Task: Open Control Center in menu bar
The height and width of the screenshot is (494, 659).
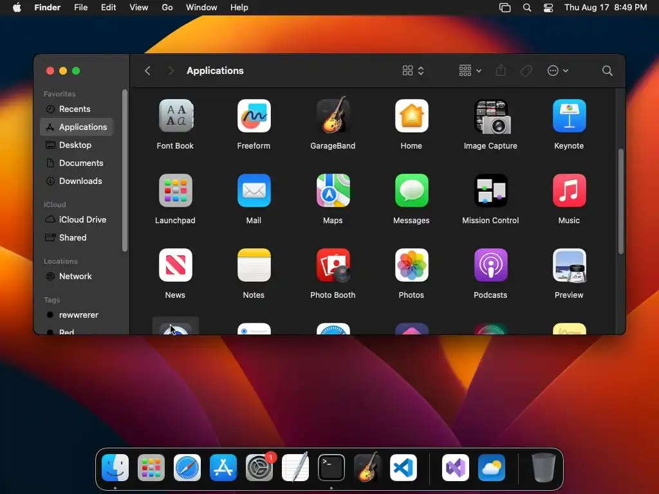Action: tap(548, 8)
